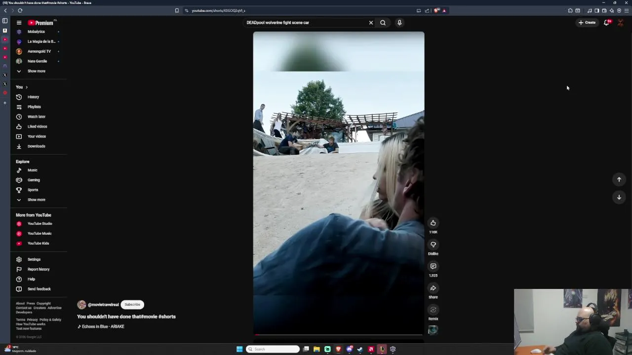Open Watch later list
The width and height of the screenshot is (632, 355).
point(38,117)
